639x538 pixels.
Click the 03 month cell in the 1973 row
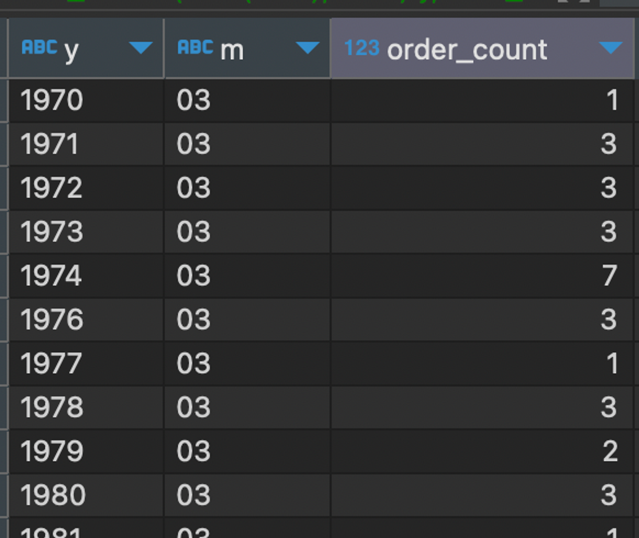point(248,232)
